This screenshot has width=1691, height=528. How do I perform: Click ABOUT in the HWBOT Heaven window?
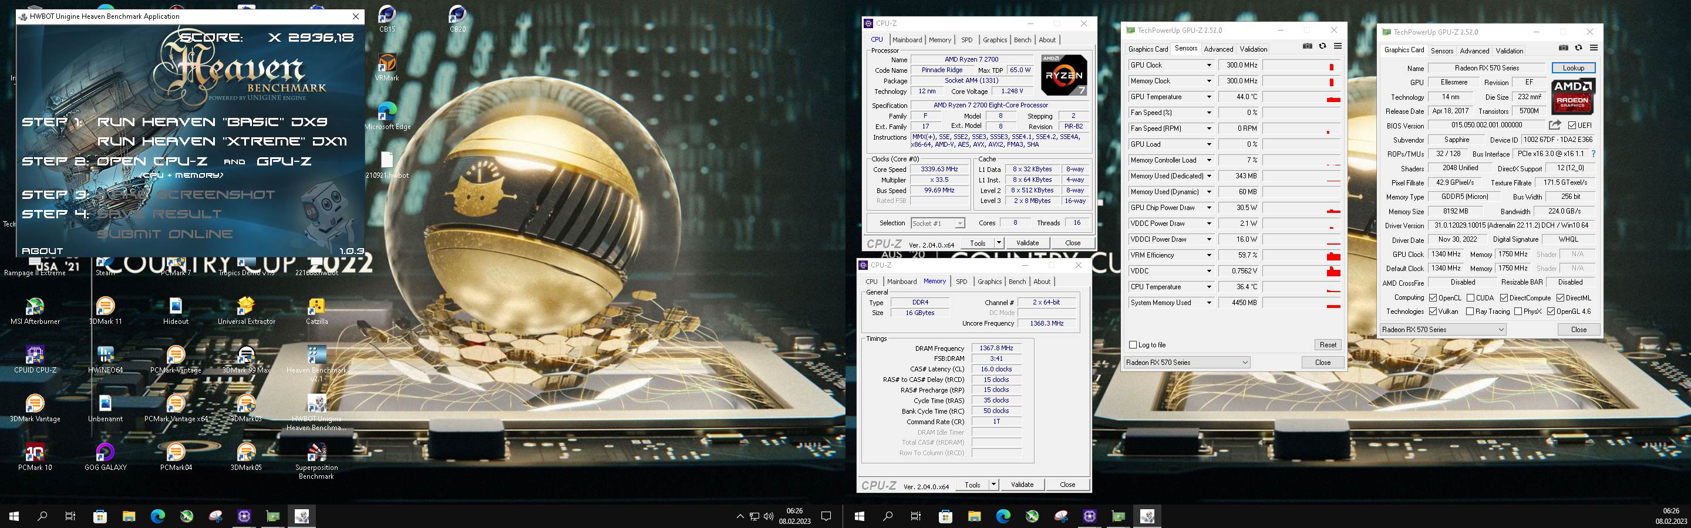pos(43,251)
